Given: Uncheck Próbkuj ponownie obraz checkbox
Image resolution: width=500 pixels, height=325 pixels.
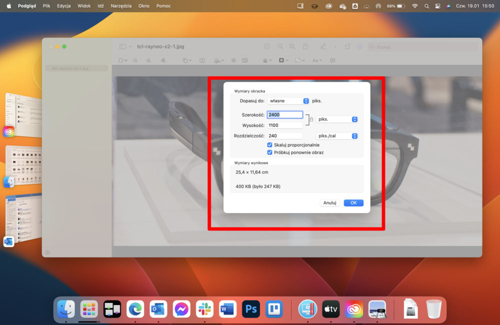Looking at the screenshot, I should [270, 152].
